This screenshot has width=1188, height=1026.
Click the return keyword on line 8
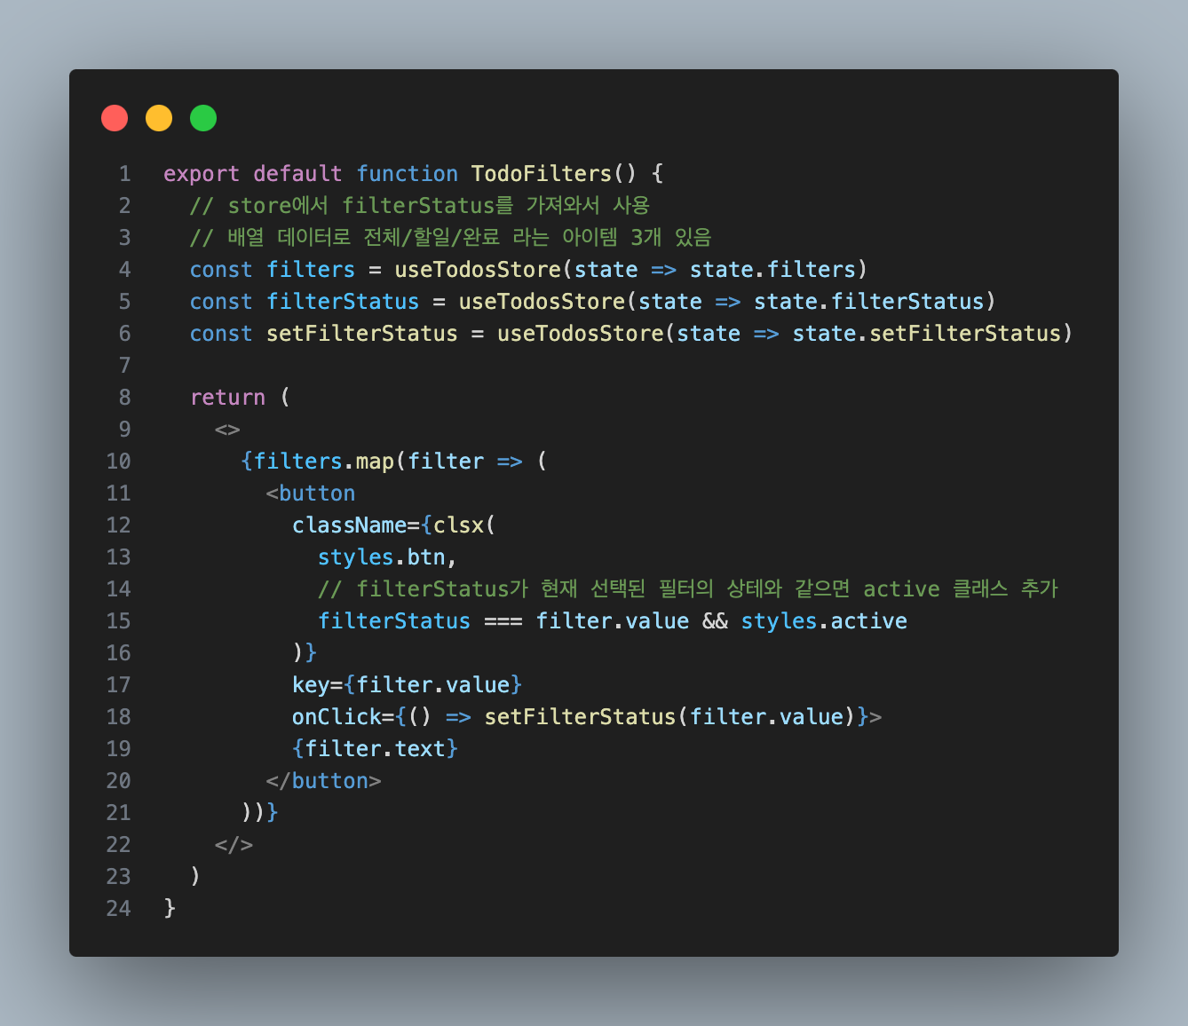pos(228,397)
